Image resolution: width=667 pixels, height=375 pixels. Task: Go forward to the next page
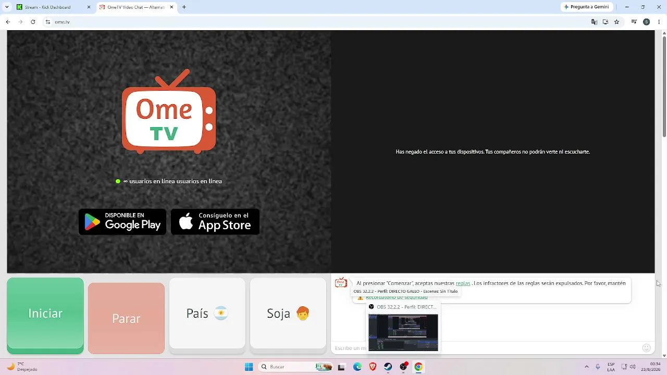(x=20, y=22)
